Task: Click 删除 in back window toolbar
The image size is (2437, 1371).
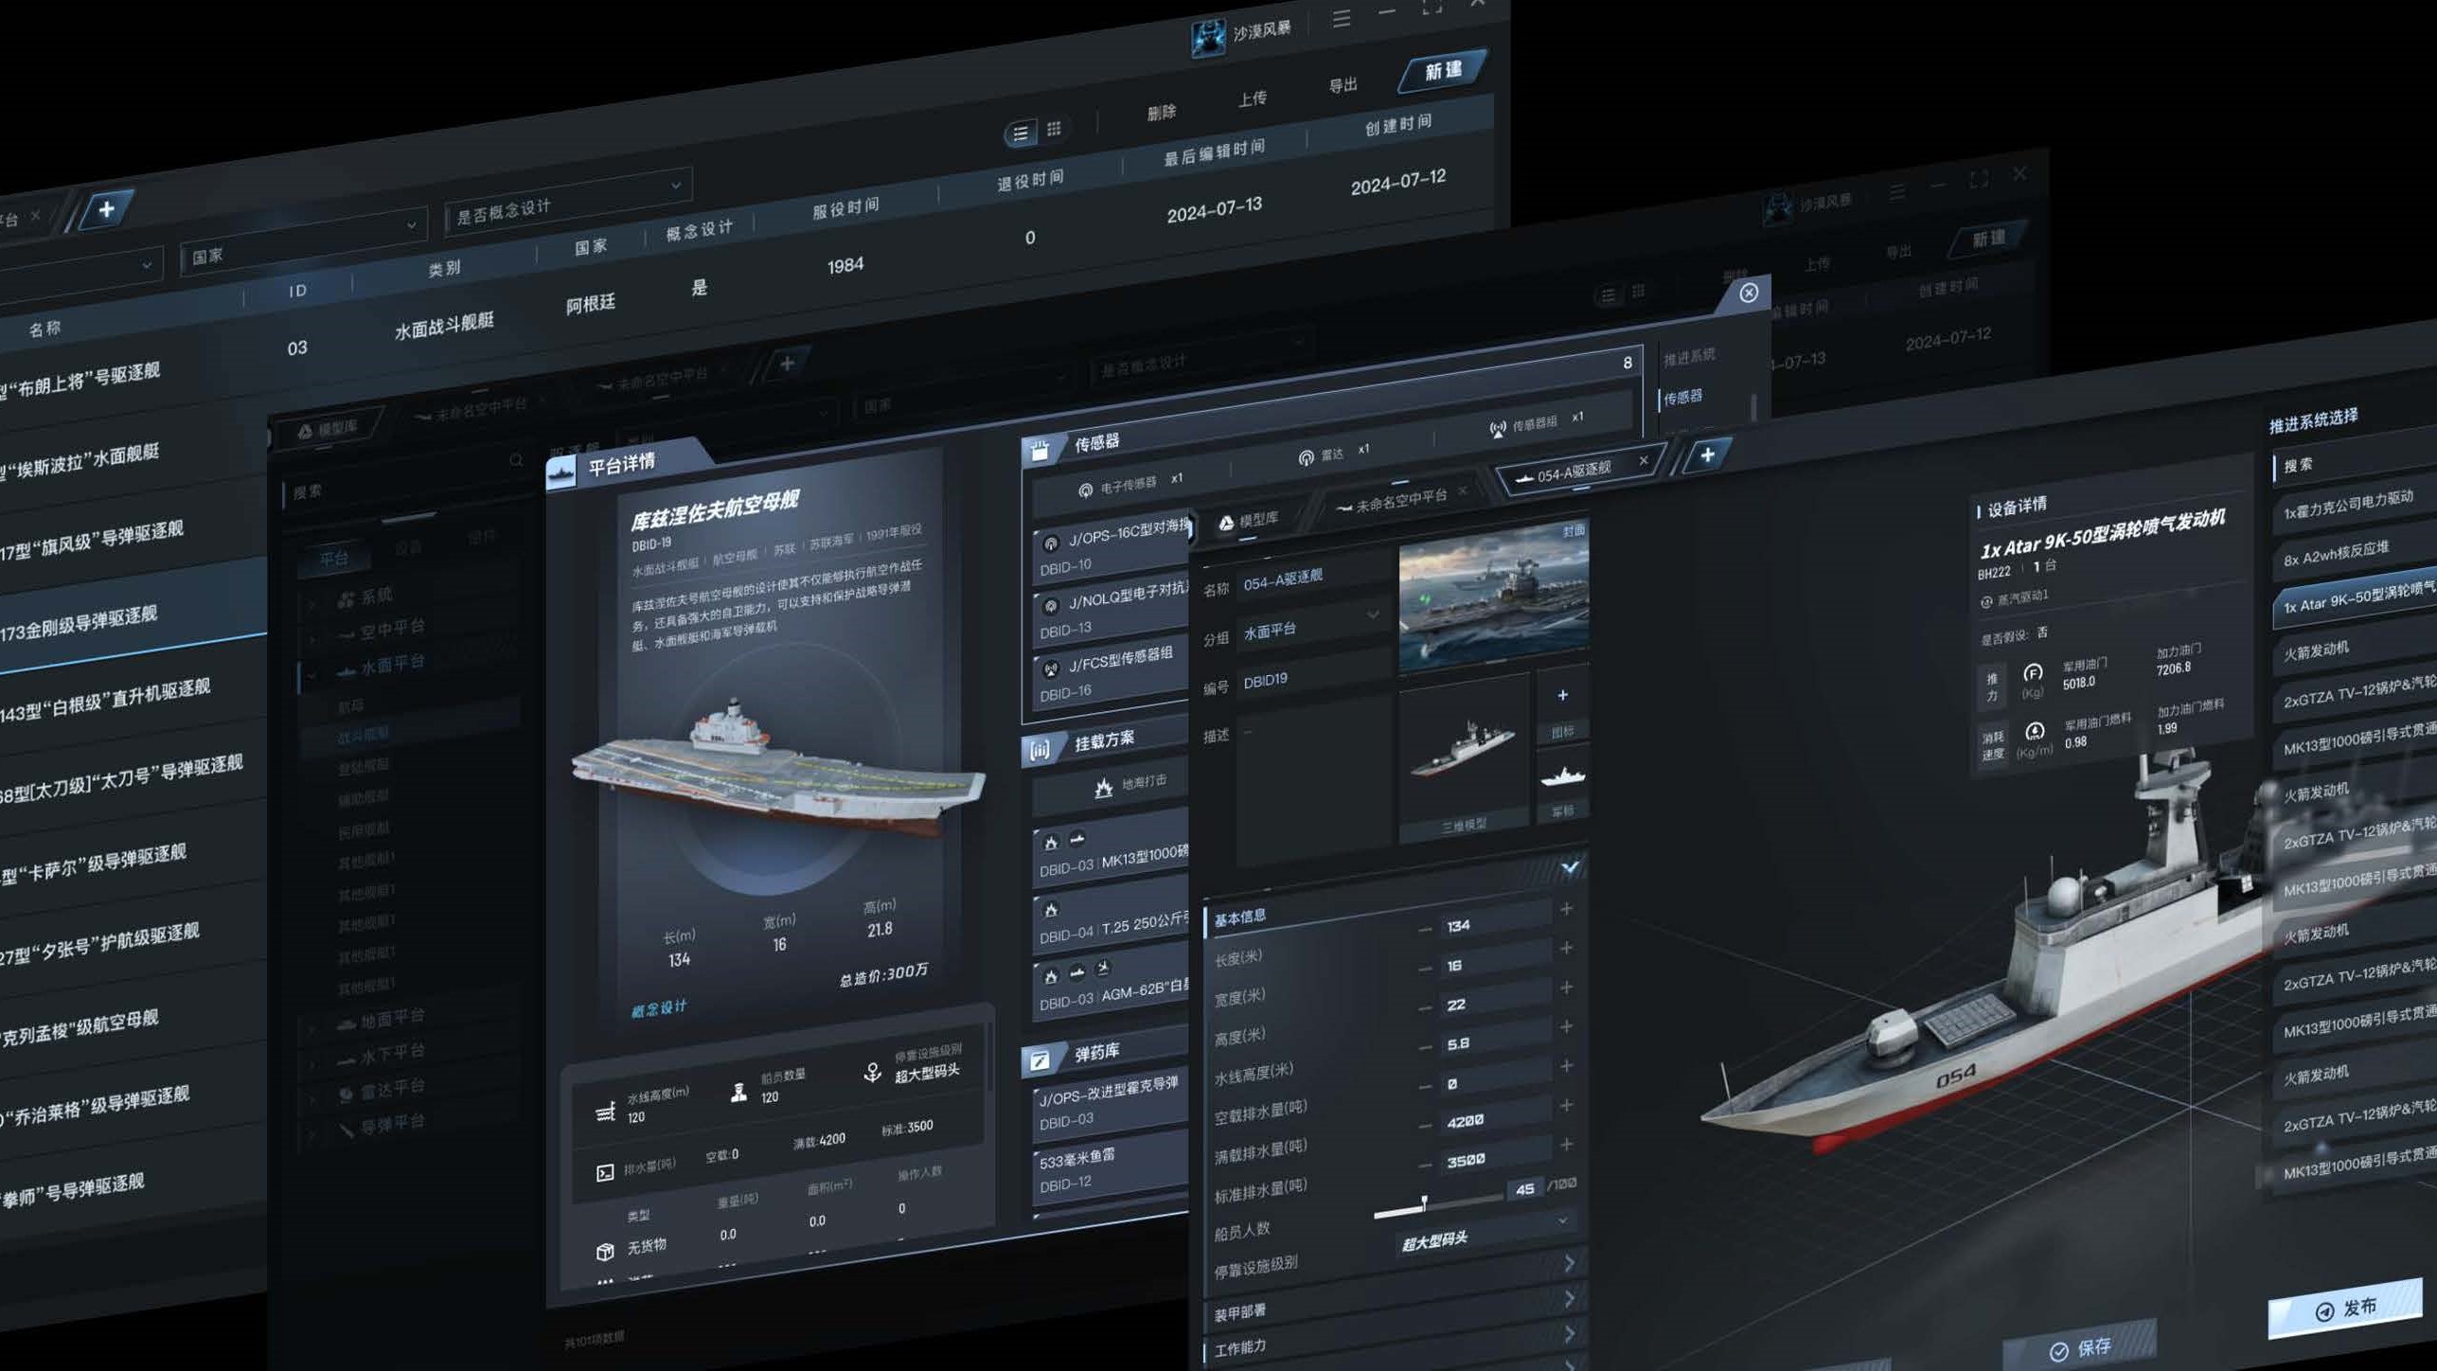Action: [x=1161, y=113]
